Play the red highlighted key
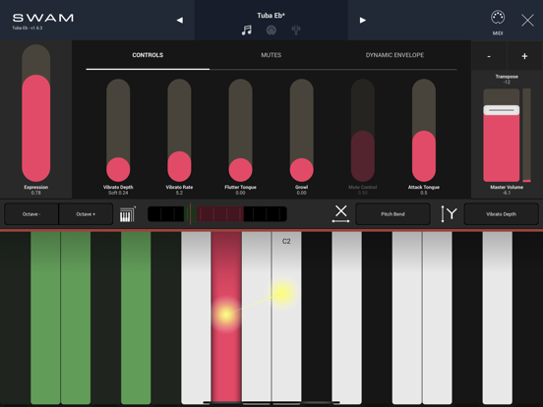 226,317
